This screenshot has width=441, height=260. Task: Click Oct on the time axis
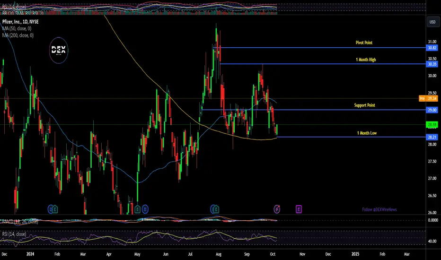[273, 254]
